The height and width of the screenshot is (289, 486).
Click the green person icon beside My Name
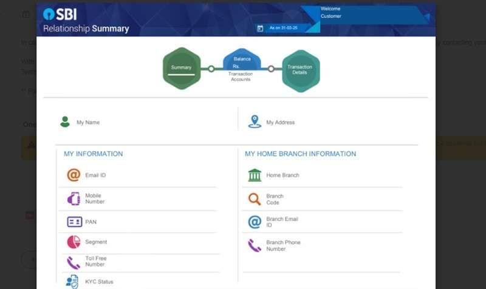pos(65,122)
